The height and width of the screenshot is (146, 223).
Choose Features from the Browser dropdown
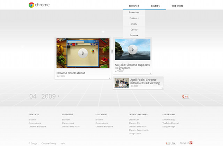click(134, 18)
